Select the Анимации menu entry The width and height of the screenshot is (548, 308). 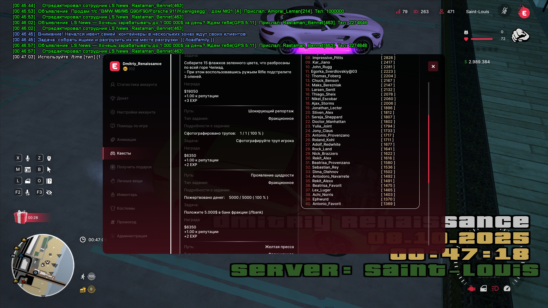(126, 139)
